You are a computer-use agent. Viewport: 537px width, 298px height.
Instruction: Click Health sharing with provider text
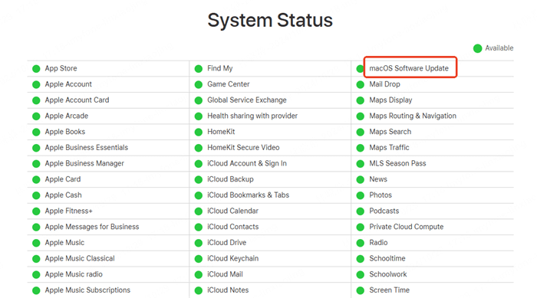coord(252,116)
